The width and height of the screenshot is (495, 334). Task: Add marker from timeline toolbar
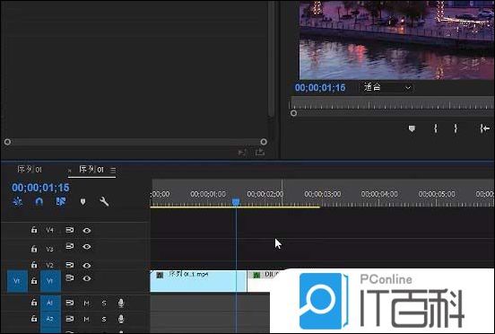click(x=82, y=201)
